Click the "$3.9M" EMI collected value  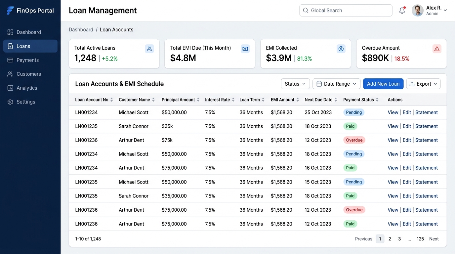pyautogui.click(x=279, y=58)
